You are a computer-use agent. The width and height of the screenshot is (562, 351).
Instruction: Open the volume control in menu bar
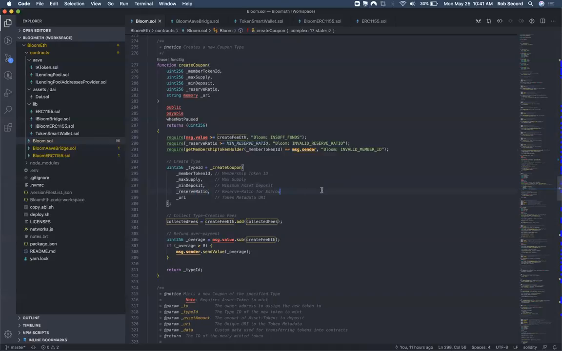pos(413,3)
